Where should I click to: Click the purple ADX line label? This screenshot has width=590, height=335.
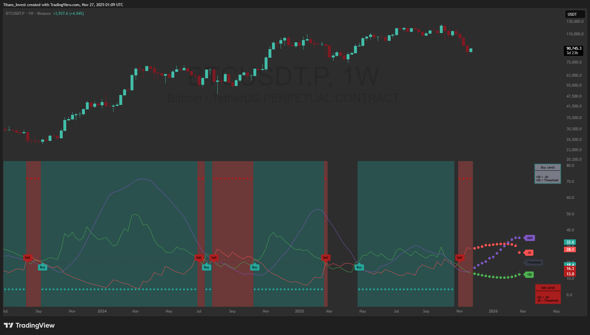coord(529,238)
